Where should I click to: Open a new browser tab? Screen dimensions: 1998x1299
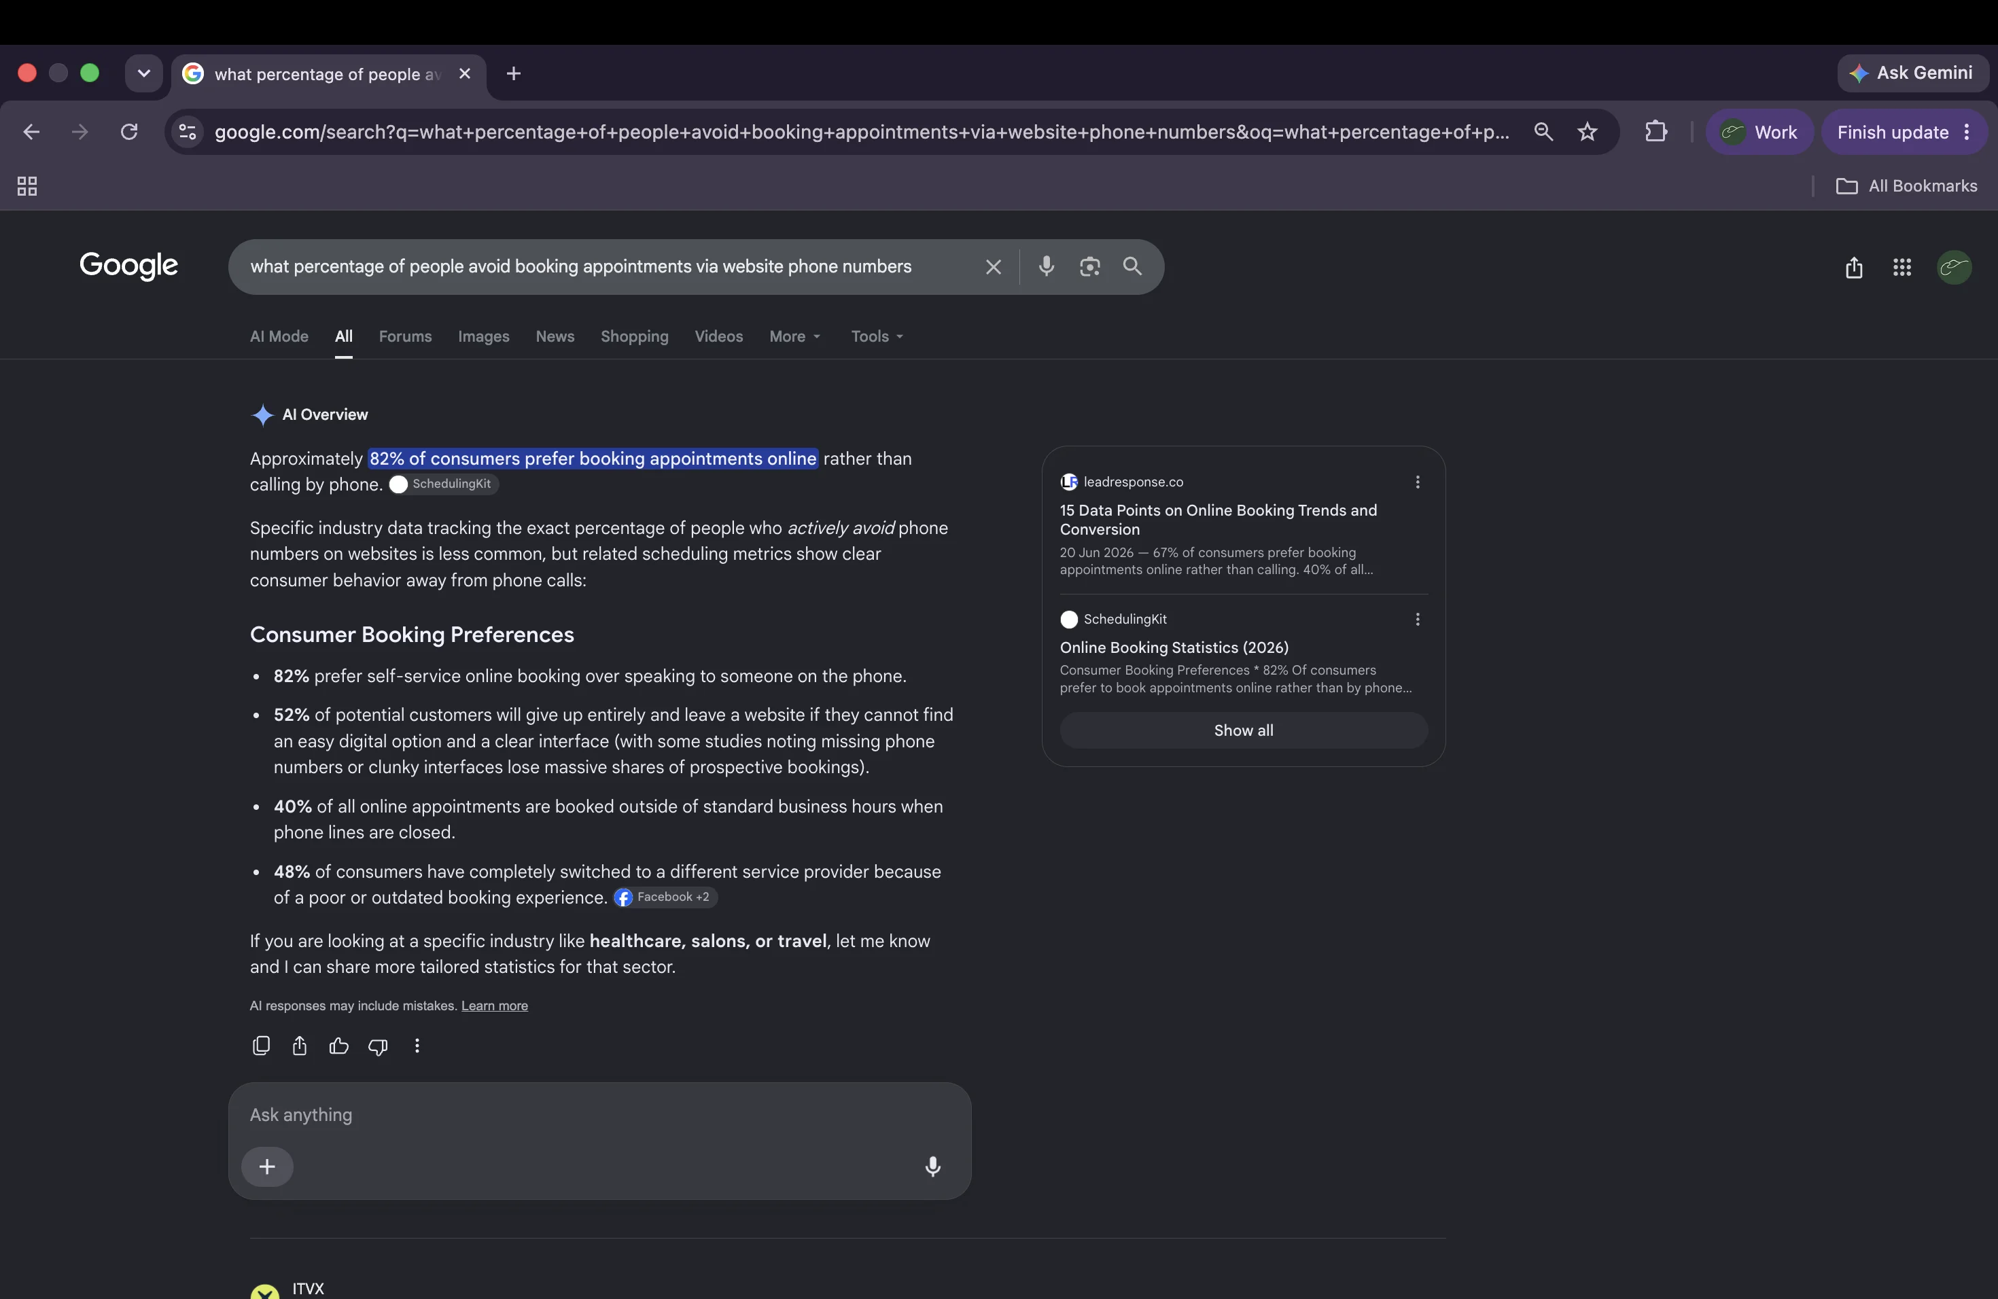[x=514, y=74]
